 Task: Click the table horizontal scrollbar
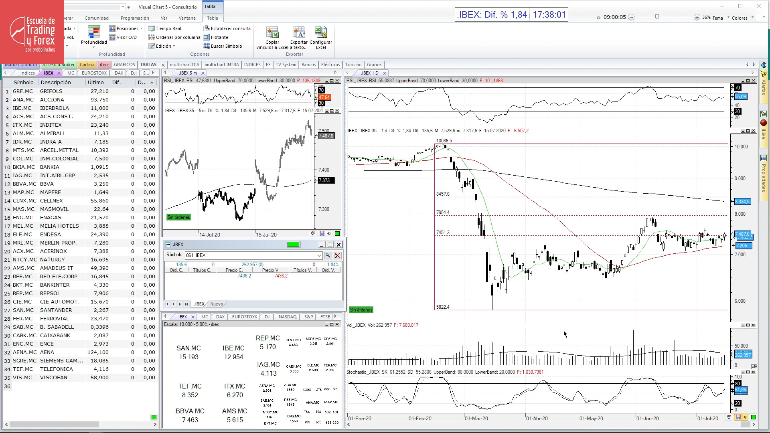54,424
